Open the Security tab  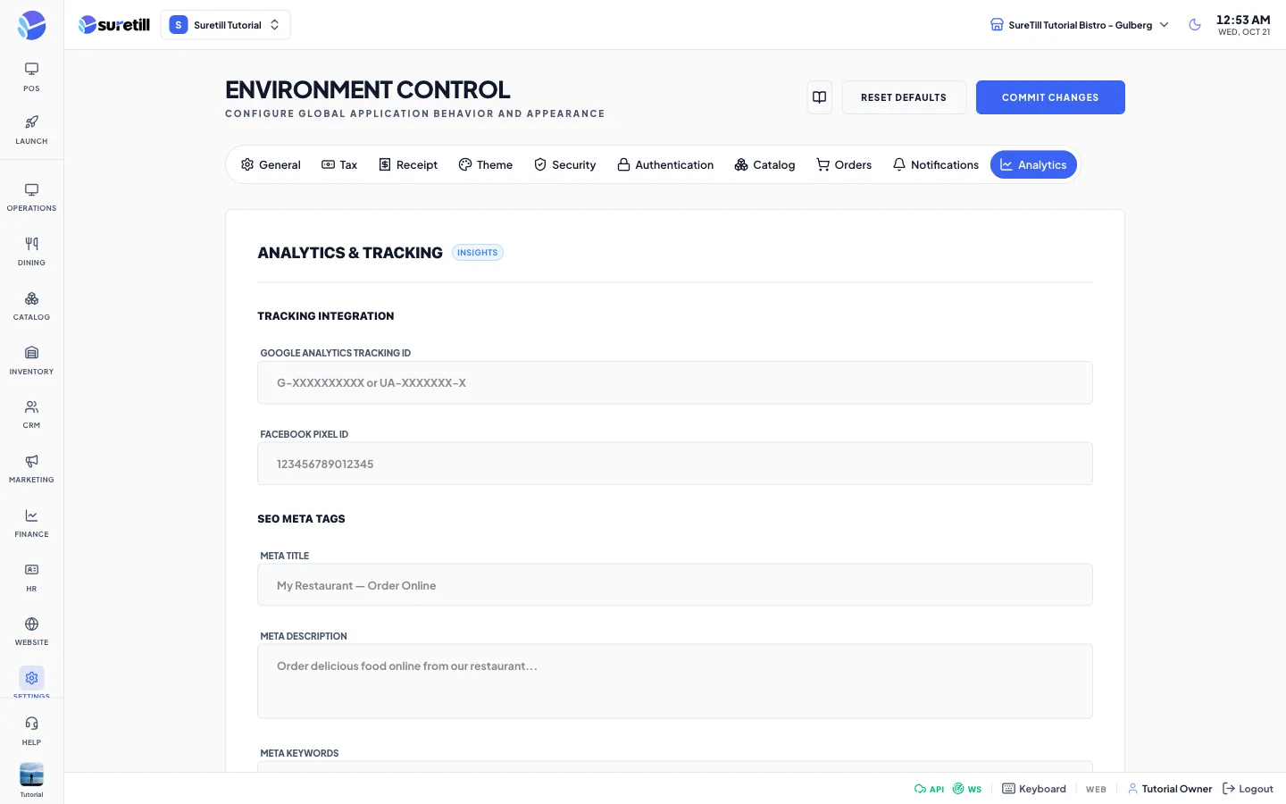(x=565, y=164)
